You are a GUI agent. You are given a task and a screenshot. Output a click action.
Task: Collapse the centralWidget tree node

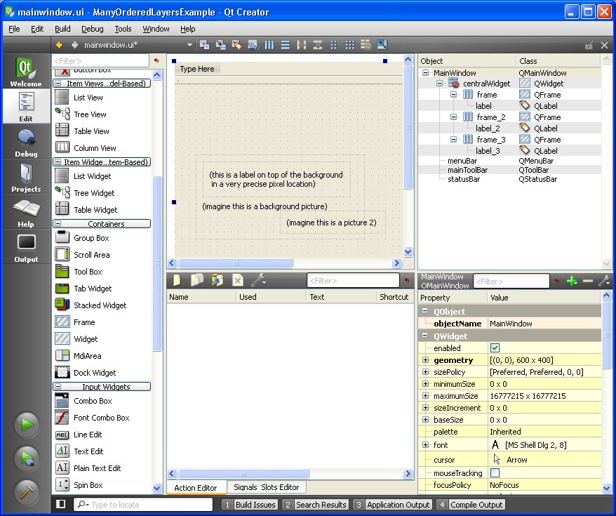point(439,84)
